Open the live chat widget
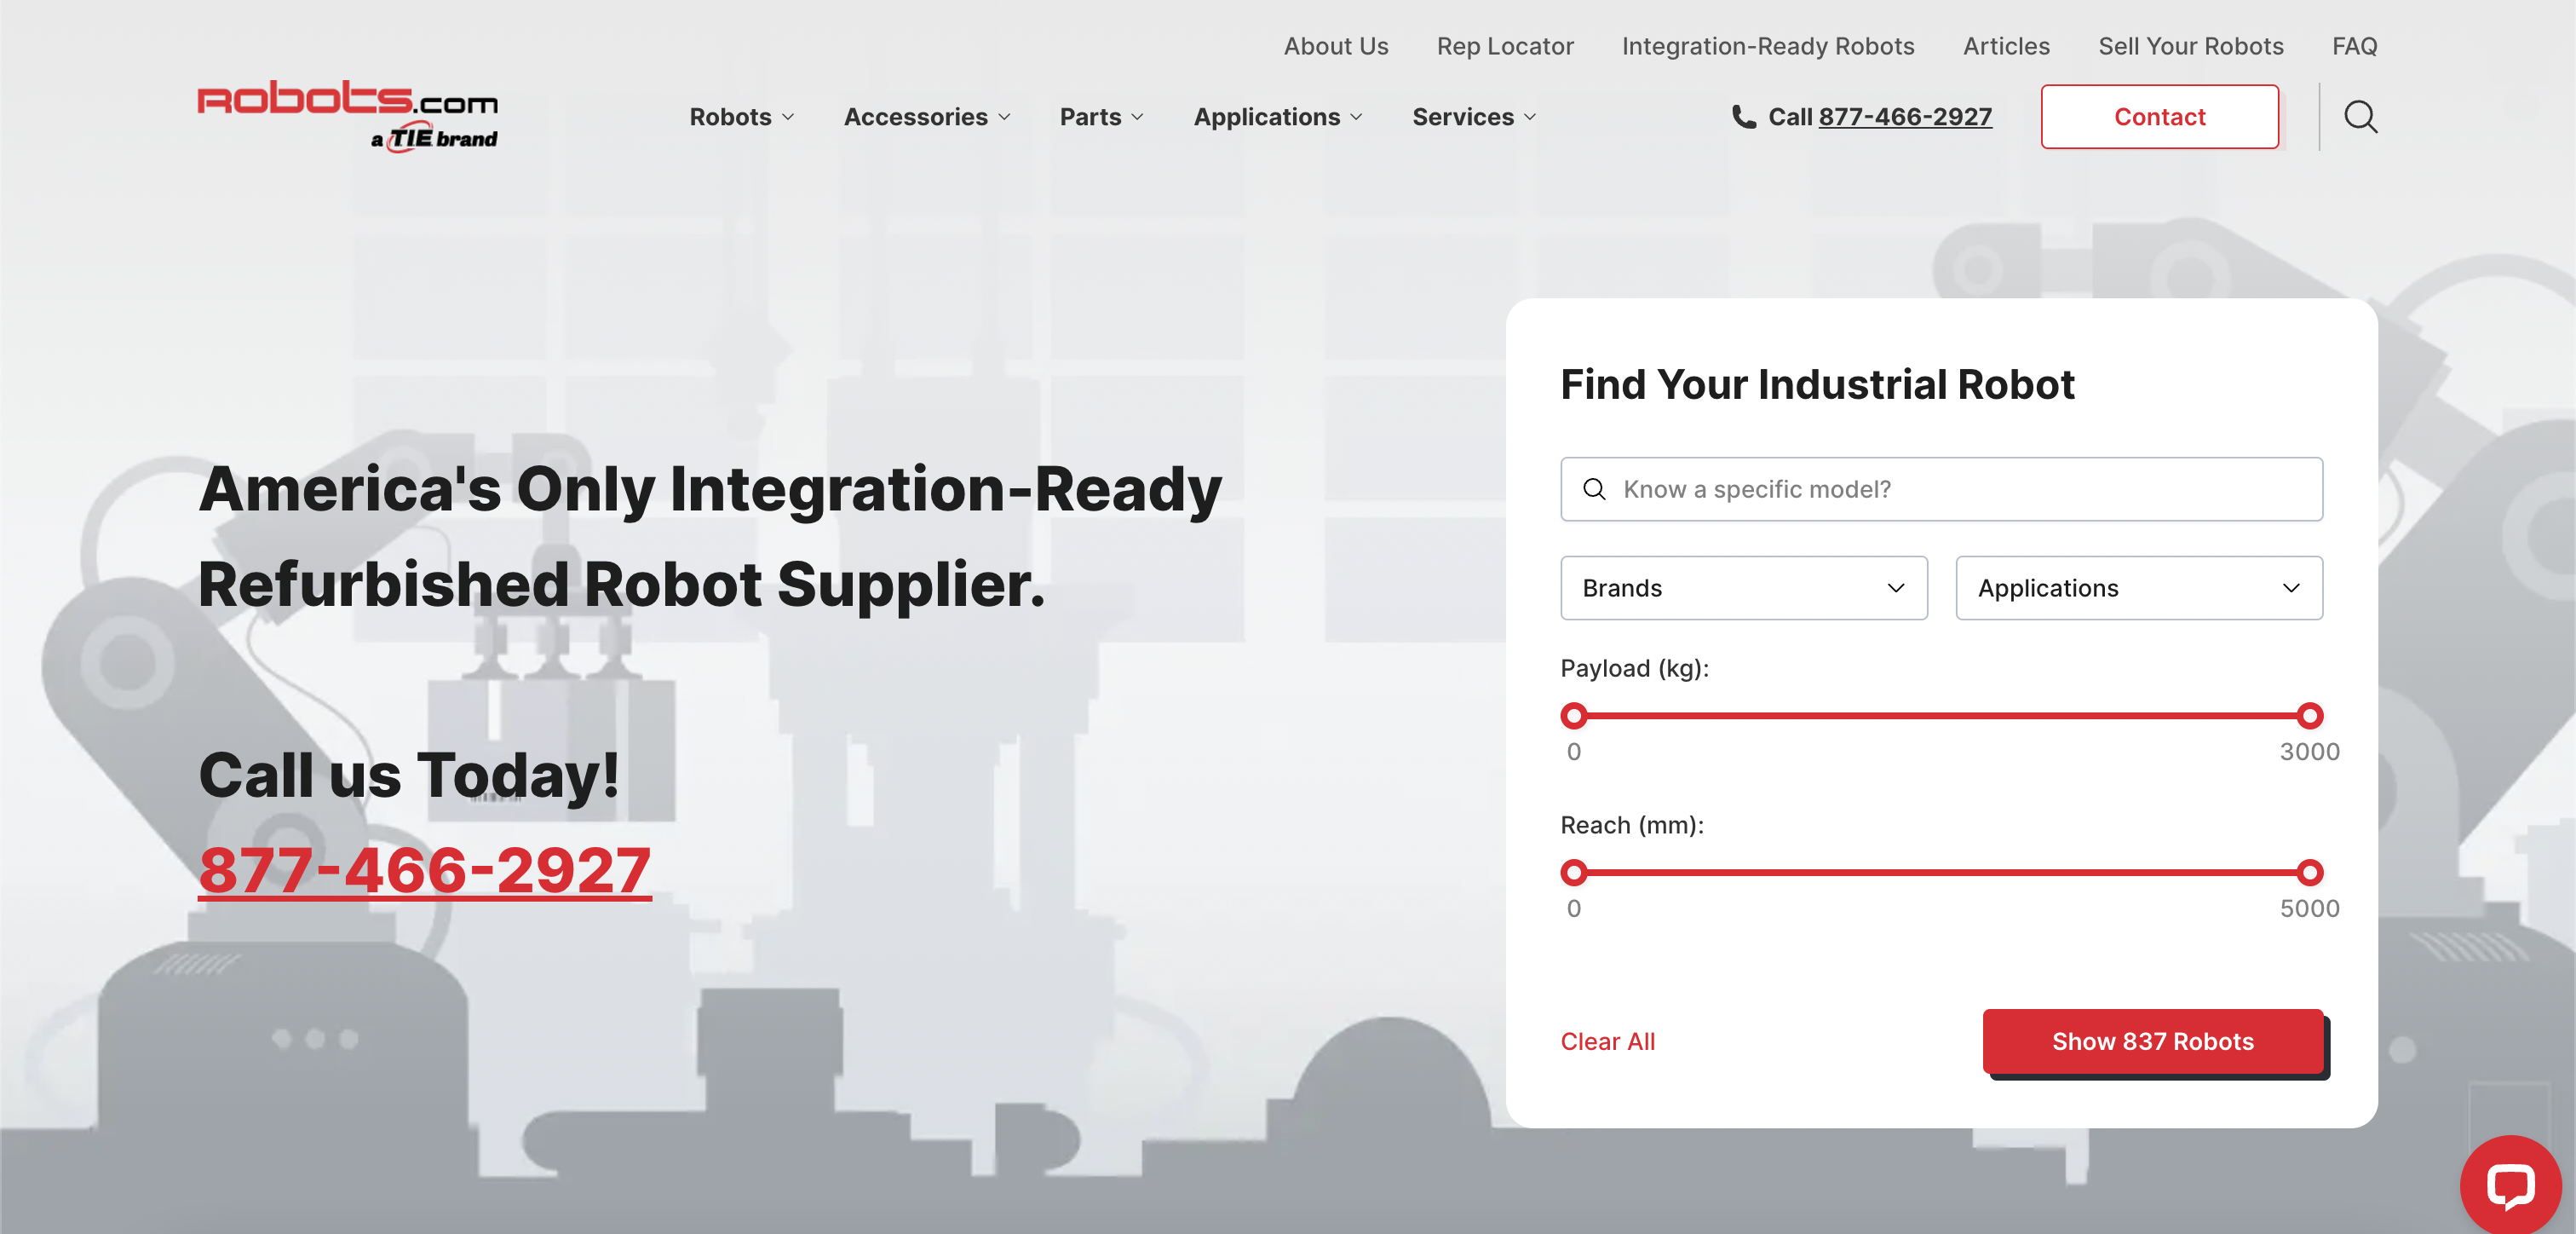 [x=2511, y=1185]
